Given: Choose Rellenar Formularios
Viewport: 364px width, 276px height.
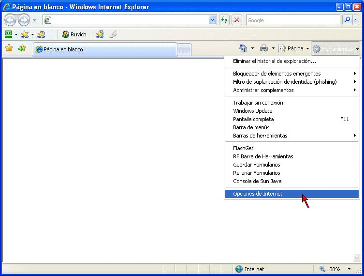Looking at the screenshot, I should pyautogui.click(x=292, y=173).
